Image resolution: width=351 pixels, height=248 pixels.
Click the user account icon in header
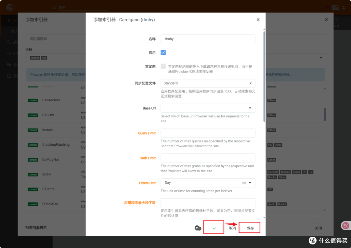(x=344, y=7)
